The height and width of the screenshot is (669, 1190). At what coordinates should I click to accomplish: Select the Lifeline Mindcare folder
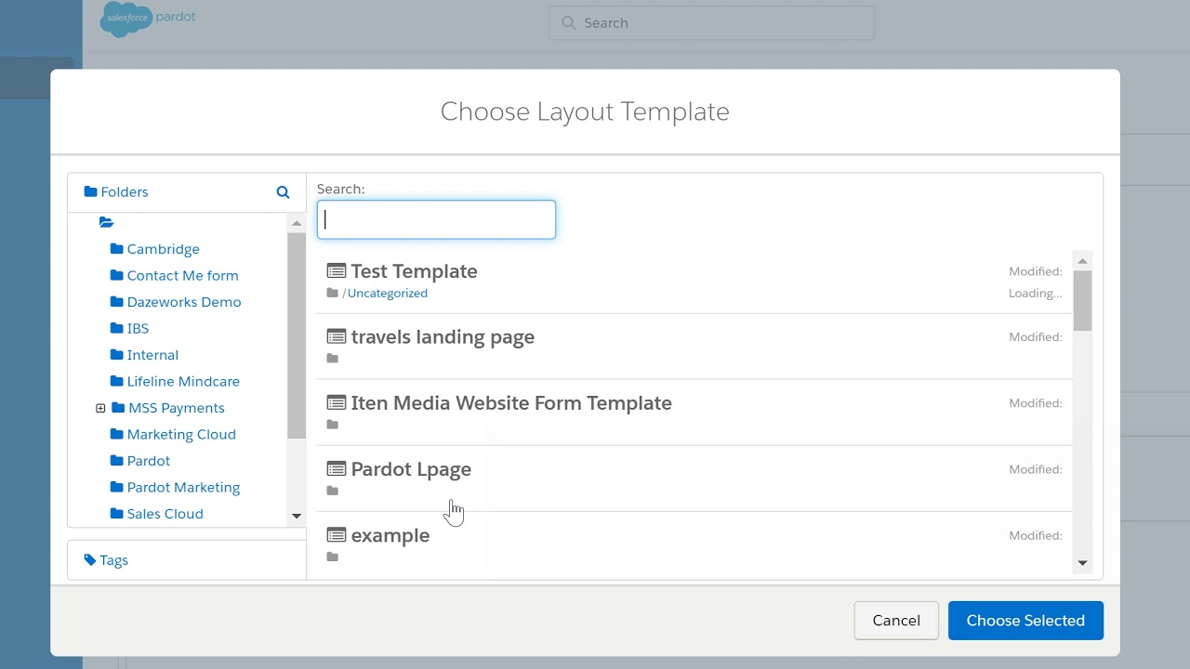click(x=183, y=381)
